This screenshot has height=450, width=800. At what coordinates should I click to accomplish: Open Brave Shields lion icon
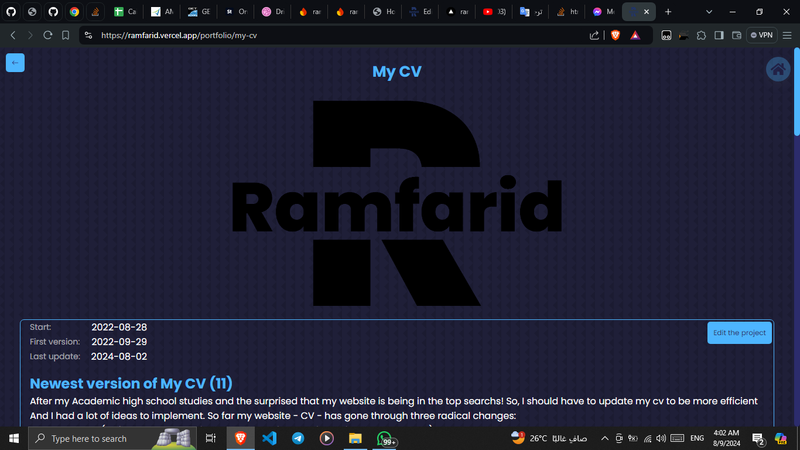point(615,35)
